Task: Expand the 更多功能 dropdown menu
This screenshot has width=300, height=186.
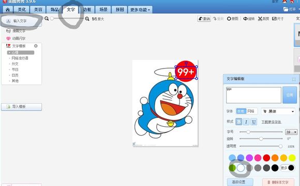Action: tap(140, 9)
